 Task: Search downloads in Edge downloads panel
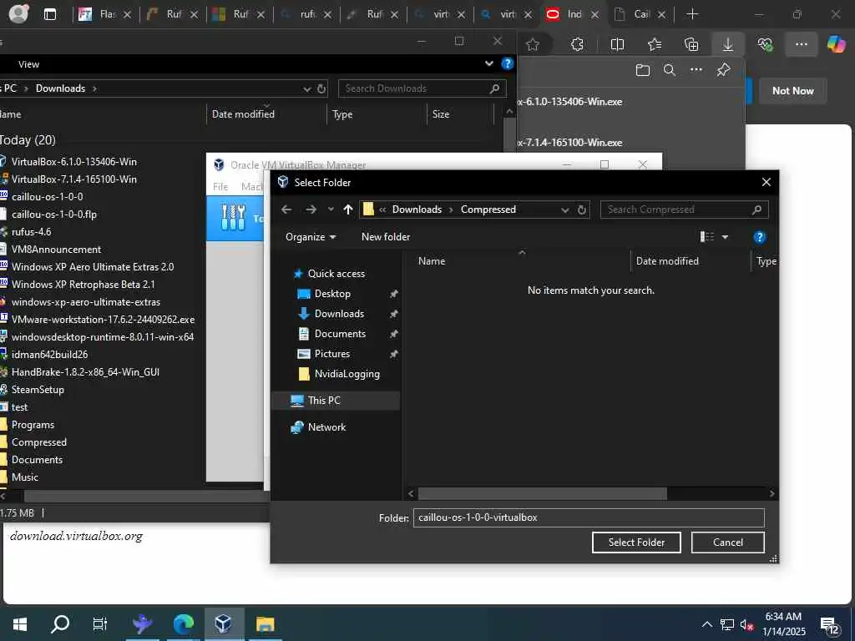(669, 70)
